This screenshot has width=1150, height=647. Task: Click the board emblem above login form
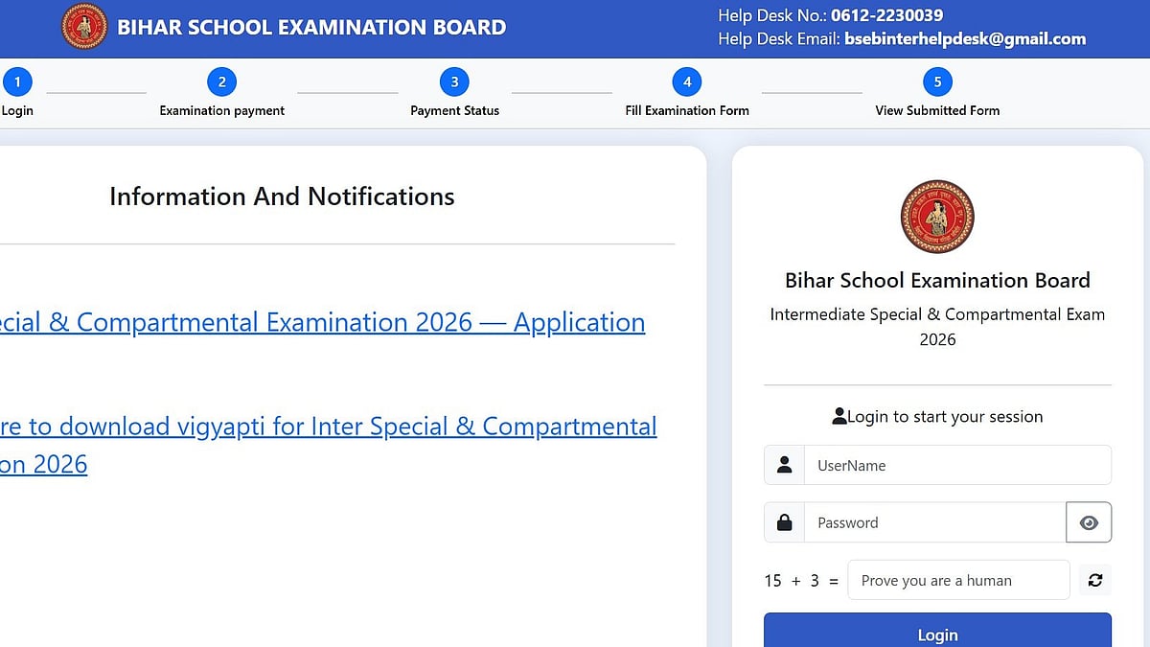pyautogui.click(x=936, y=217)
